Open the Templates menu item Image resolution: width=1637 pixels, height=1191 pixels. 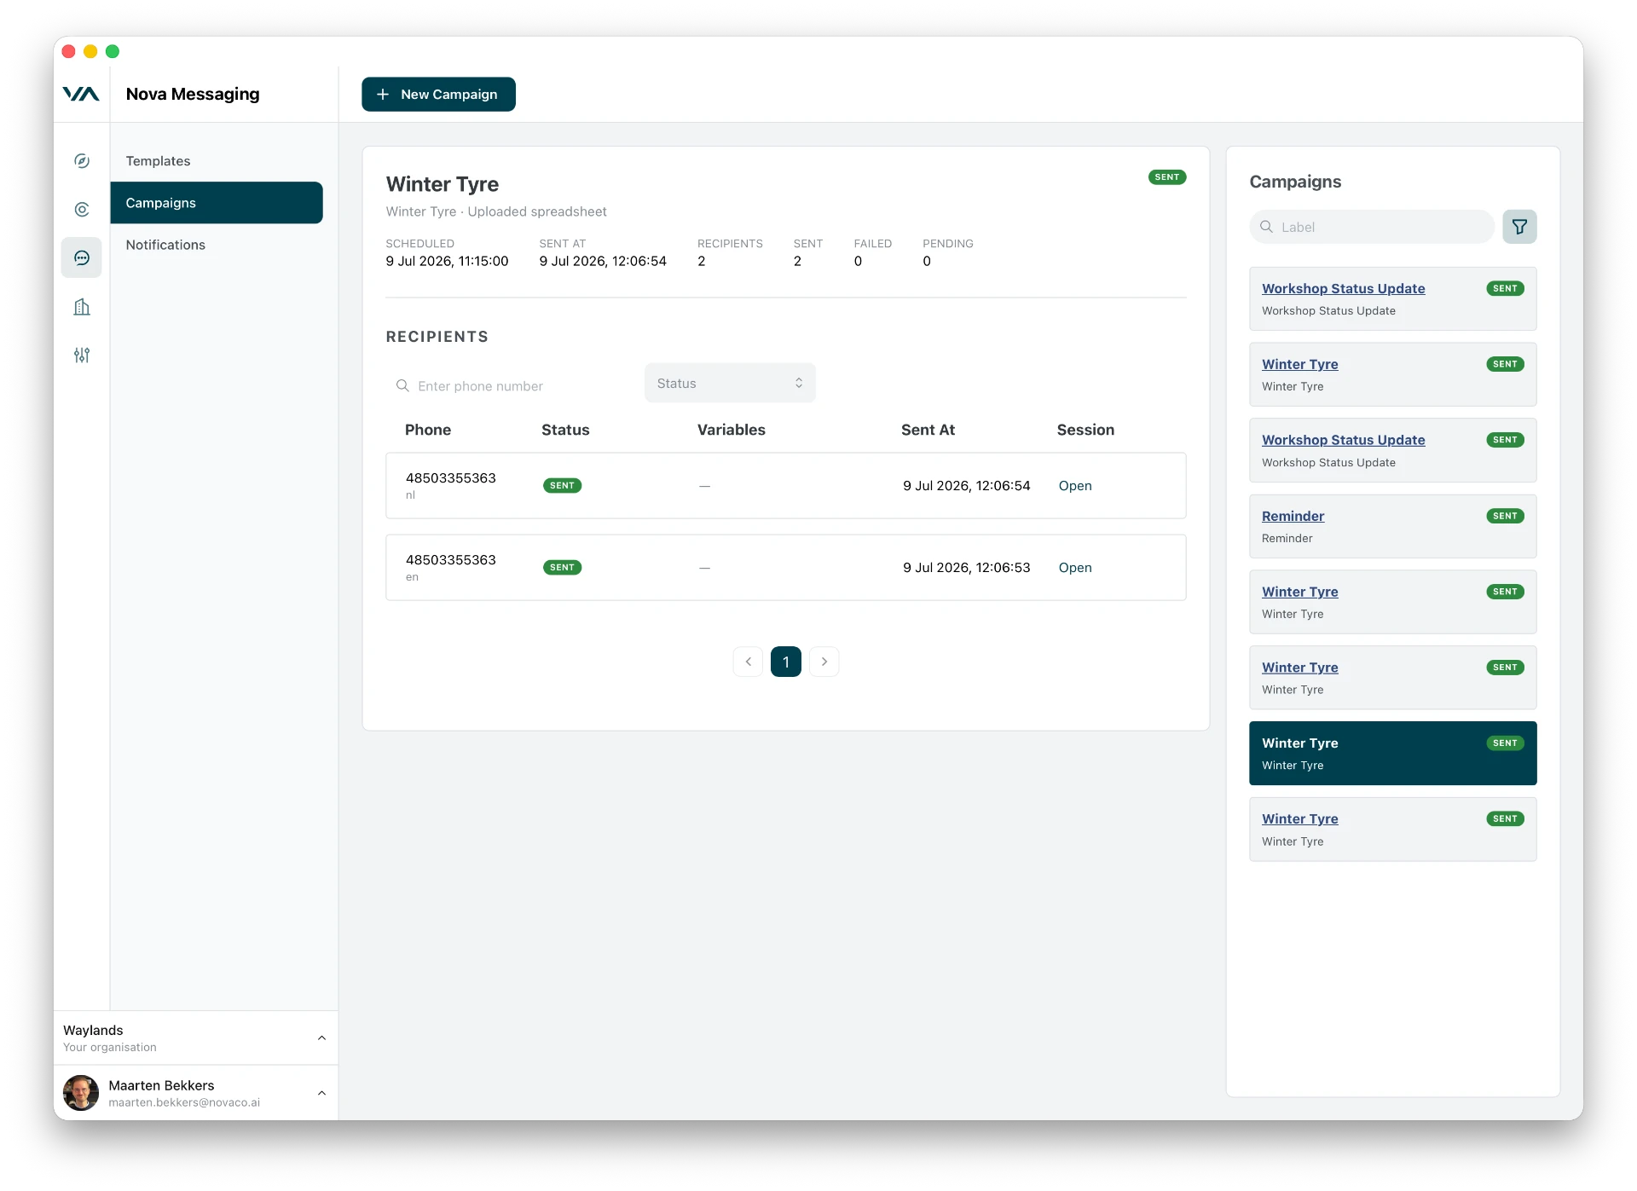coord(217,161)
